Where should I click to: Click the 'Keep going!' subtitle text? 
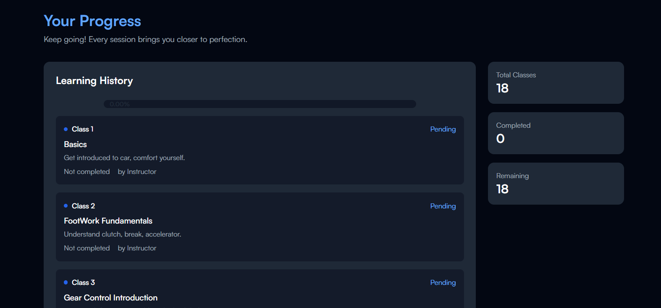pyautogui.click(x=145, y=39)
